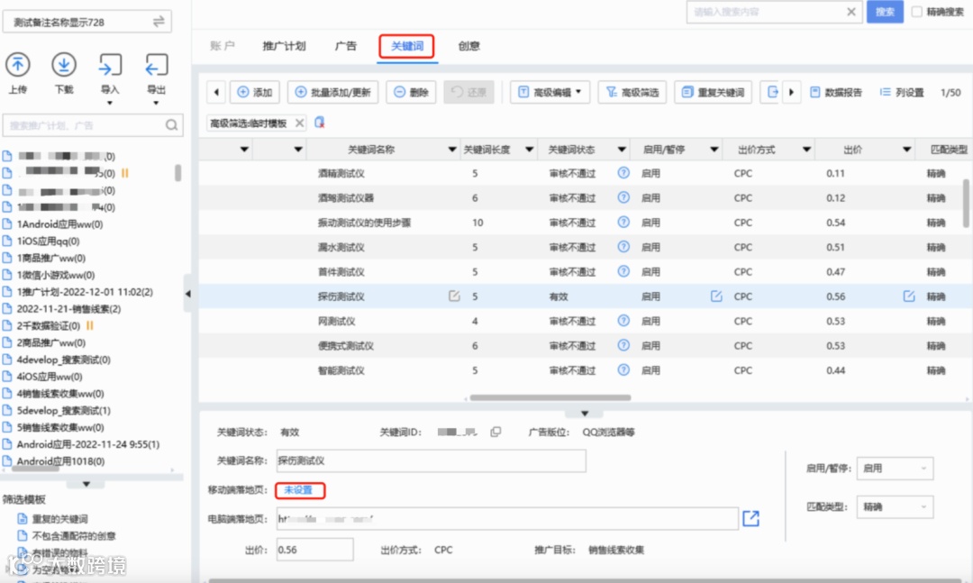Switch to the 广告 tab
The image size is (973, 583).
tap(346, 46)
